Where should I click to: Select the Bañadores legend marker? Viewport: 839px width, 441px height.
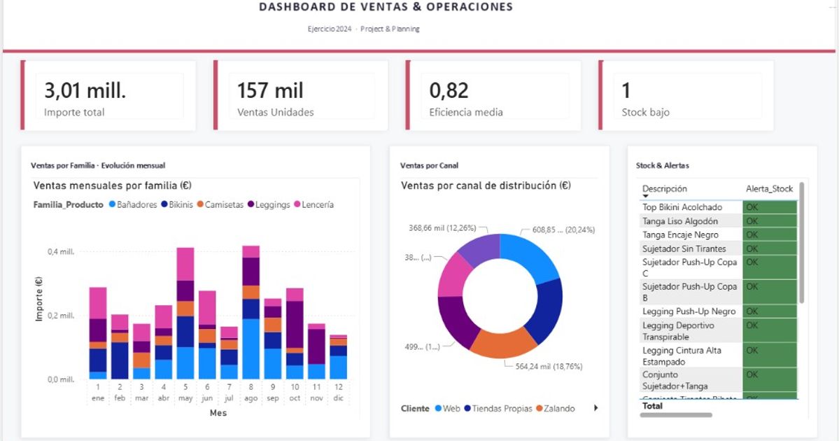tap(113, 204)
